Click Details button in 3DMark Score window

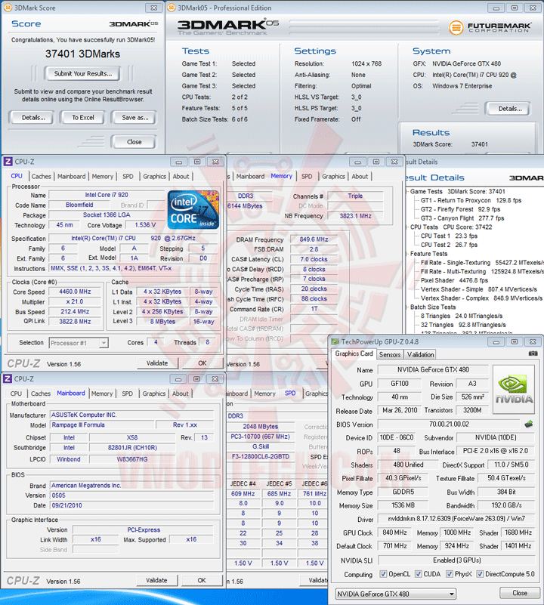[x=33, y=118]
